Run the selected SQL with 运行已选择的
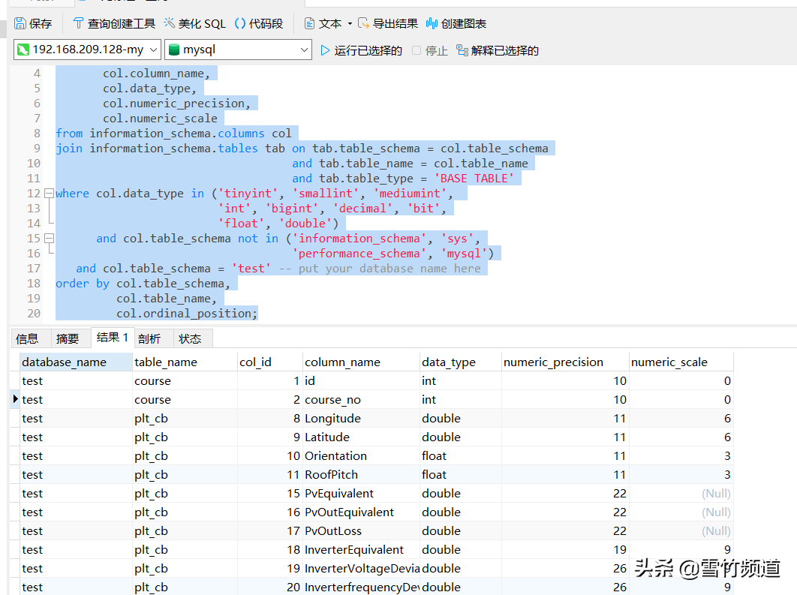This screenshot has height=595, width=797. click(361, 50)
